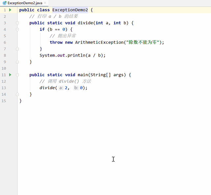Click the Java class icon on tab
The width and height of the screenshot is (211, 195).
(x=5, y=3)
